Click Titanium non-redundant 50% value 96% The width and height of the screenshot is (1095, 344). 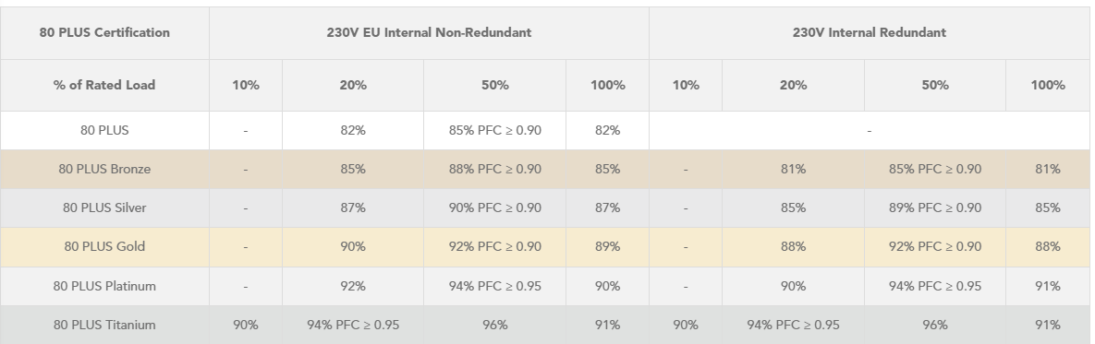pyautogui.click(x=494, y=326)
